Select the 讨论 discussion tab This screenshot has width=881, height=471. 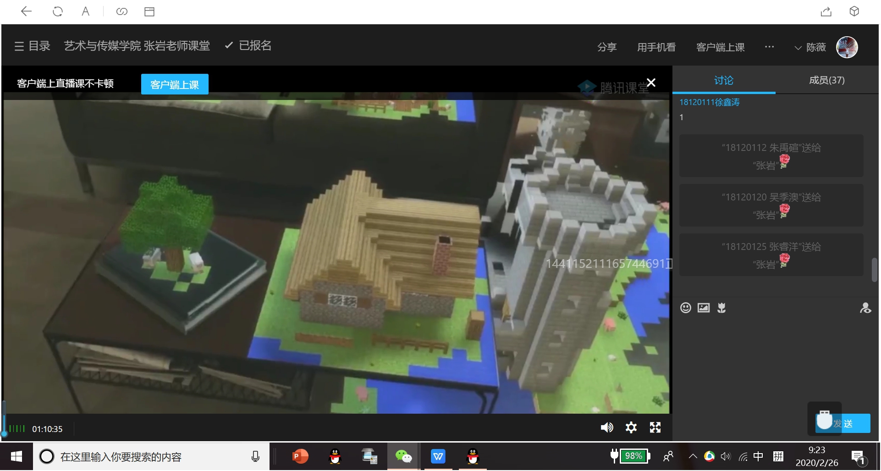click(x=724, y=81)
